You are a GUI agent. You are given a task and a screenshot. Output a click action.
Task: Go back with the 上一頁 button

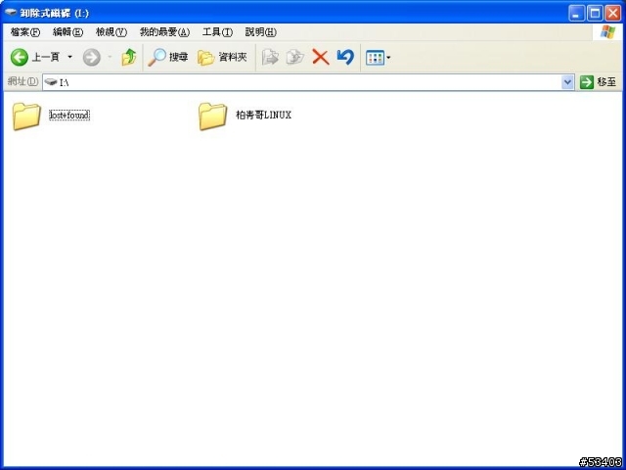[x=35, y=57]
